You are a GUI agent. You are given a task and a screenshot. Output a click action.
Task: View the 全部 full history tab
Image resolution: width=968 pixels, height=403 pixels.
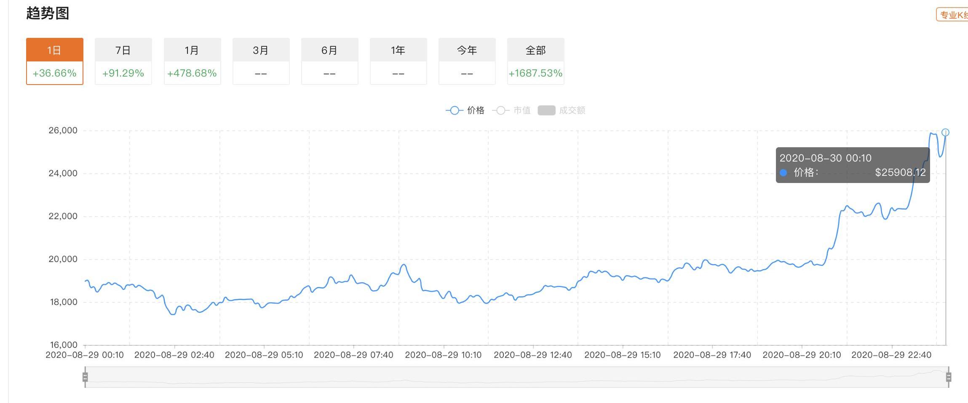[x=535, y=50]
